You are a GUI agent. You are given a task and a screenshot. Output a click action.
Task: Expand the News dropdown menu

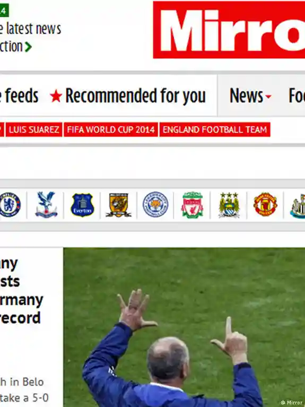pyautogui.click(x=250, y=96)
